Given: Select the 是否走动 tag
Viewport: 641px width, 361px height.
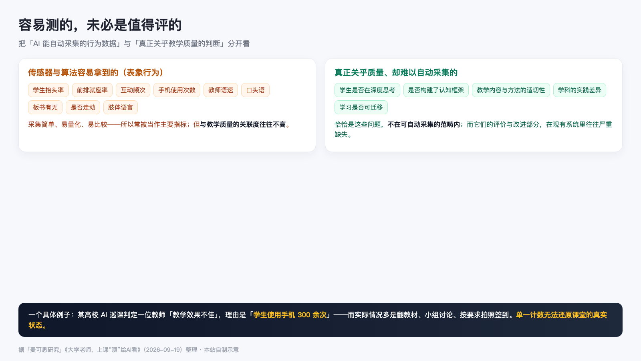Looking at the screenshot, I should (x=83, y=107).
